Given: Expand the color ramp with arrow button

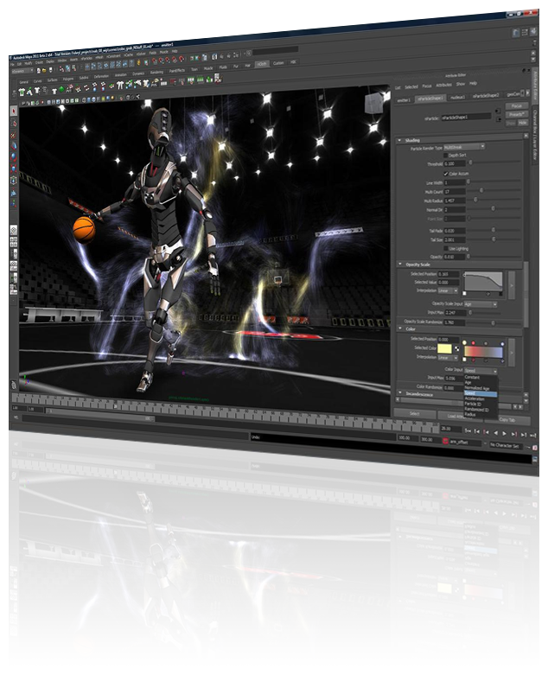Looking at the screenshot, I should [x=511, y=353].
